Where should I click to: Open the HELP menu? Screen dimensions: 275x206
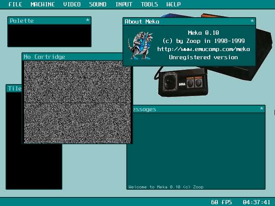pos(174,4)
